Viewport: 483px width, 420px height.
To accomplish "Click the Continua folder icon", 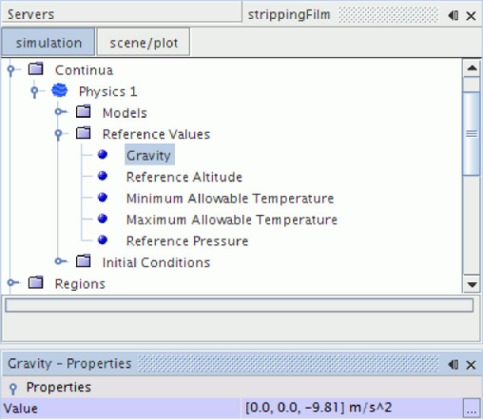I will 36,68.
